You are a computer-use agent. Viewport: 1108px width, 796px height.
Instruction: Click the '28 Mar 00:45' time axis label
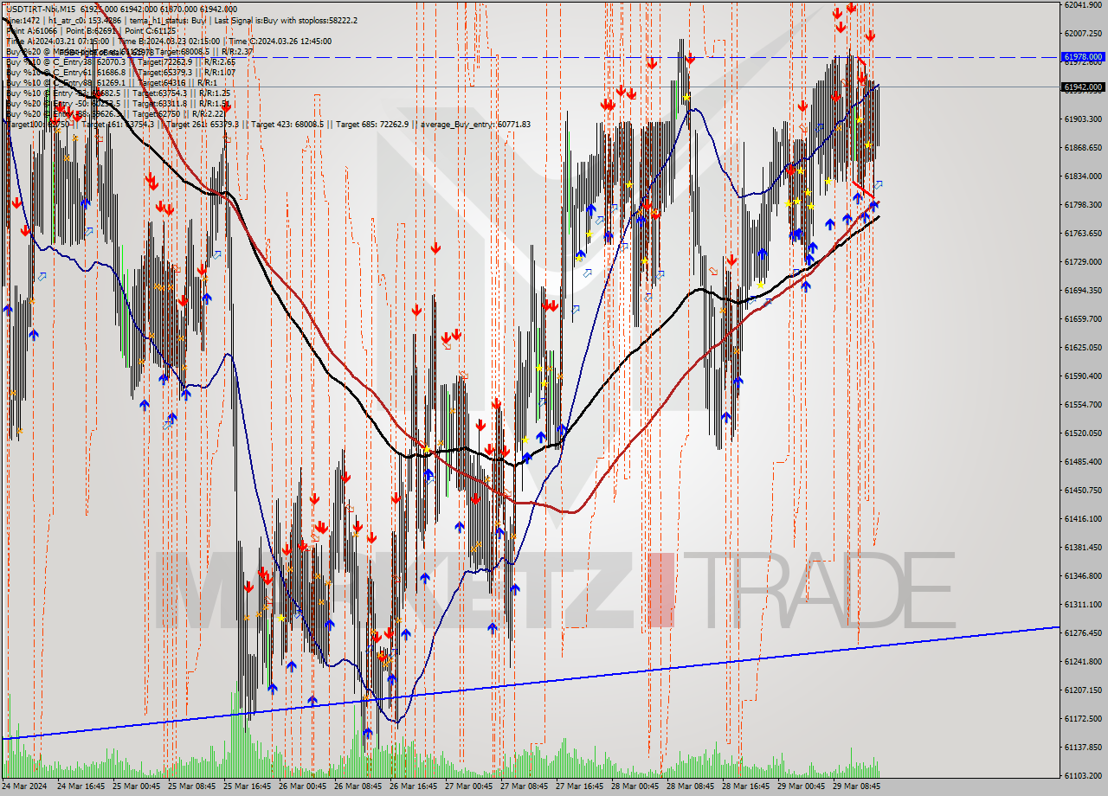(635, 786)
